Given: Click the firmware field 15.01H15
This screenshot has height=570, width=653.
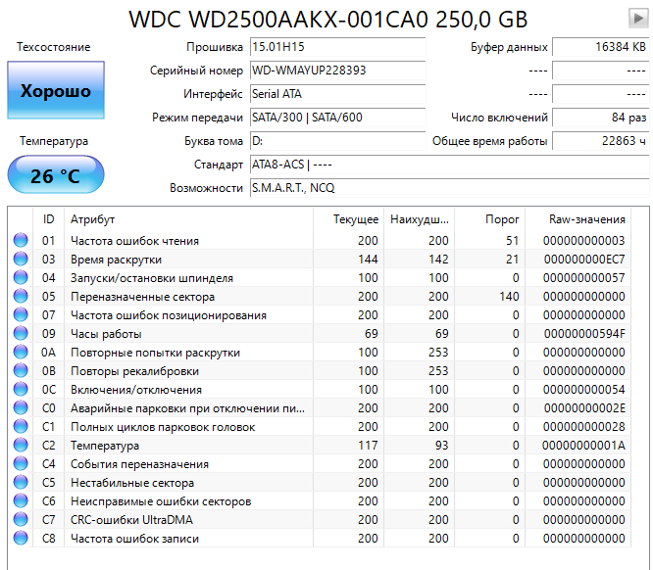Looking at the screenshot, I should (337, 47).
